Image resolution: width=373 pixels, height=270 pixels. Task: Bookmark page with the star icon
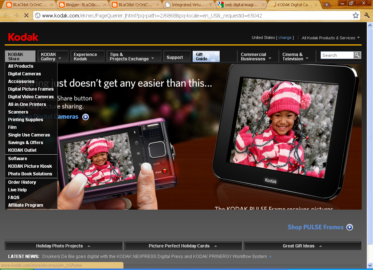click(356, 16)
